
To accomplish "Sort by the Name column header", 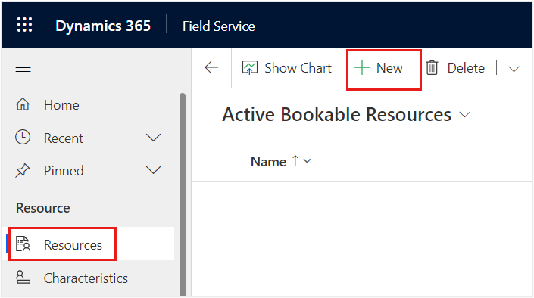I will [x=268, y=162].
